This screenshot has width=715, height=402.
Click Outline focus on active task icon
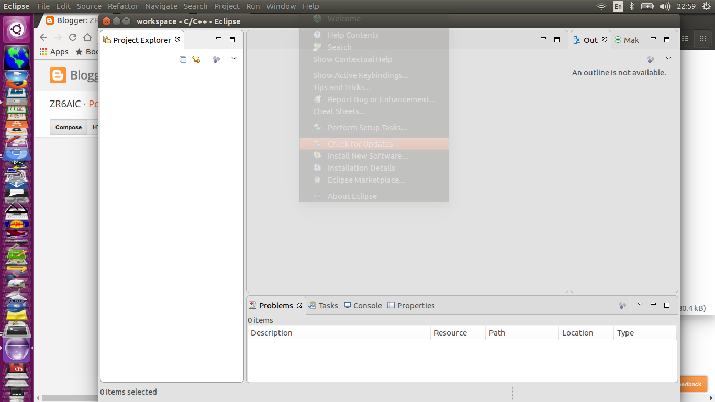tap(651, 59)
